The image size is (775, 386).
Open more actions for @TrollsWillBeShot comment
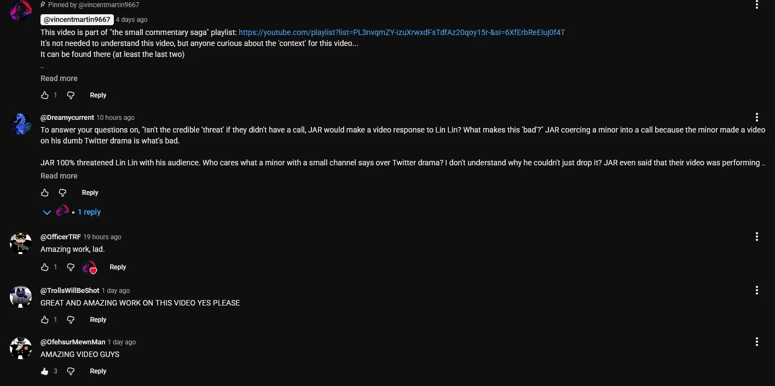[757, 290]
